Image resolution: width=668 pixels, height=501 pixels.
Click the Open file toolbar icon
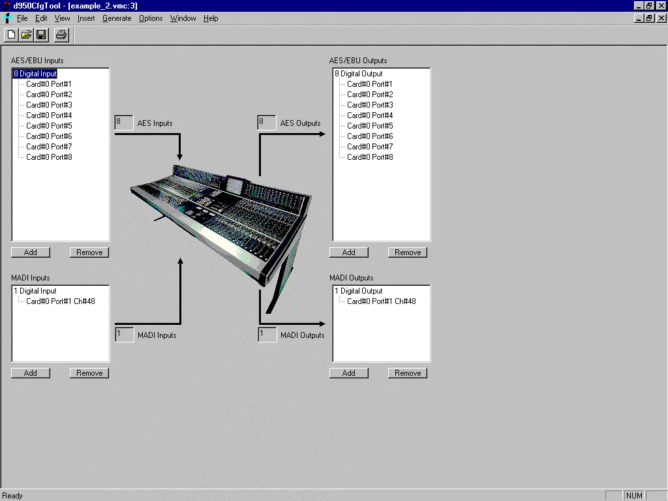(26, 35)
